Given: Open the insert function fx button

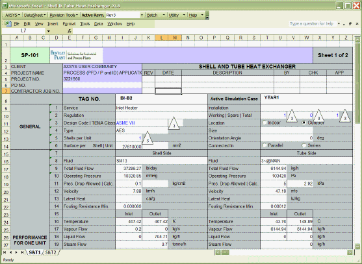Looking at the screenshot, I should click(70, 30).
